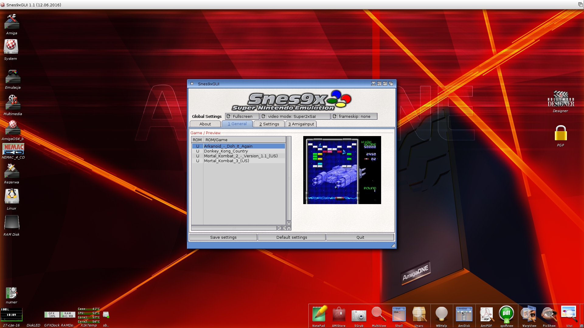The width and height of the screenshot is (584, 328).
Task: Launch WBHelp lightbulb from the dock
Action: (441, 314)
